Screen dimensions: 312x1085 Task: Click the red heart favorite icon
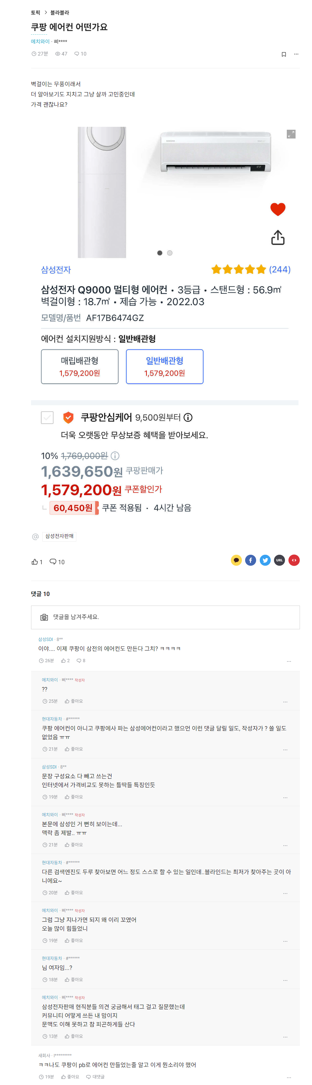coord(277,209)
